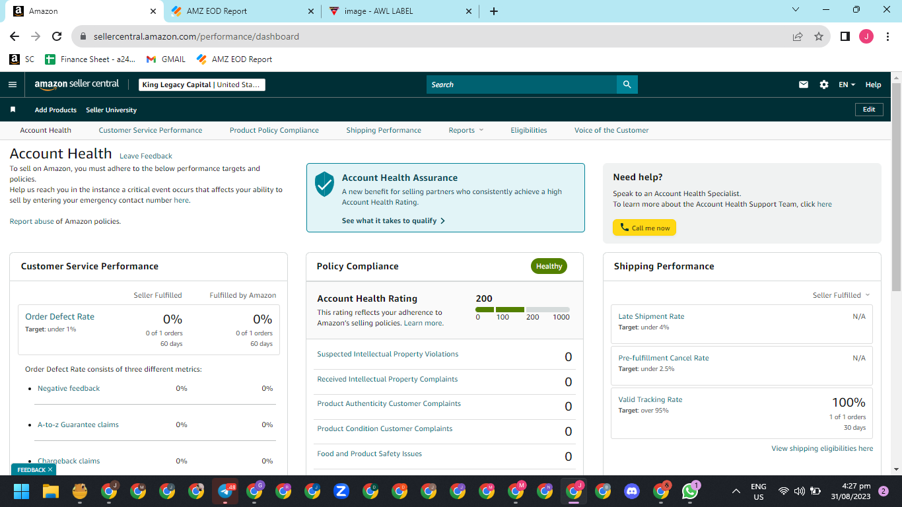This screenshot has height=507, width=902.
Task: Click the site lock icon in address bar
Action: click(x=83, y=36)
